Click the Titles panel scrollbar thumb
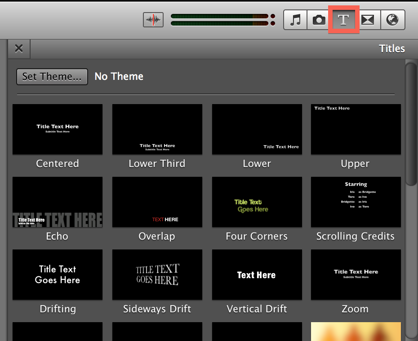The image size is (418, 341). (x=411, y=124)
